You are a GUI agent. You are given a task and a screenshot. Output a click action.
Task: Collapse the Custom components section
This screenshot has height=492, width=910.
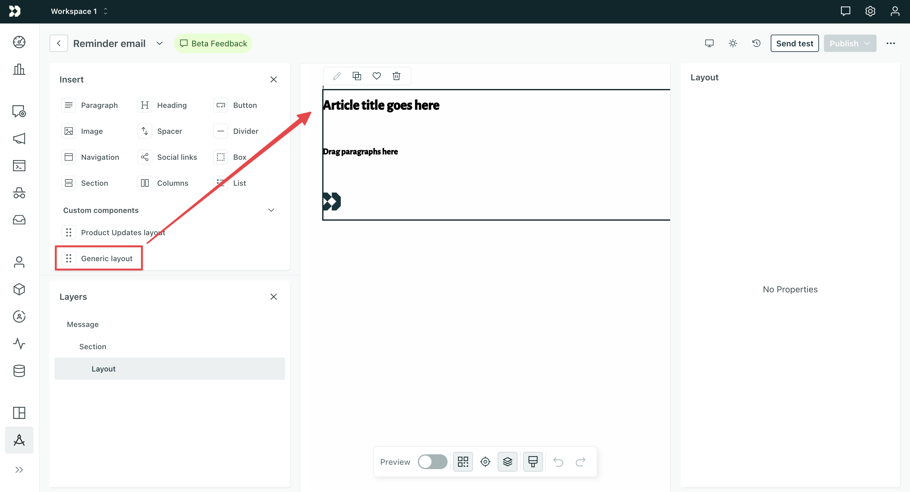point(271,210)
